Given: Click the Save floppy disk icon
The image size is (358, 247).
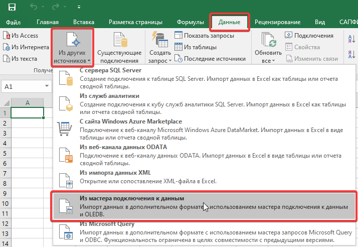Looking at the screenshot, I should point(12,7).
